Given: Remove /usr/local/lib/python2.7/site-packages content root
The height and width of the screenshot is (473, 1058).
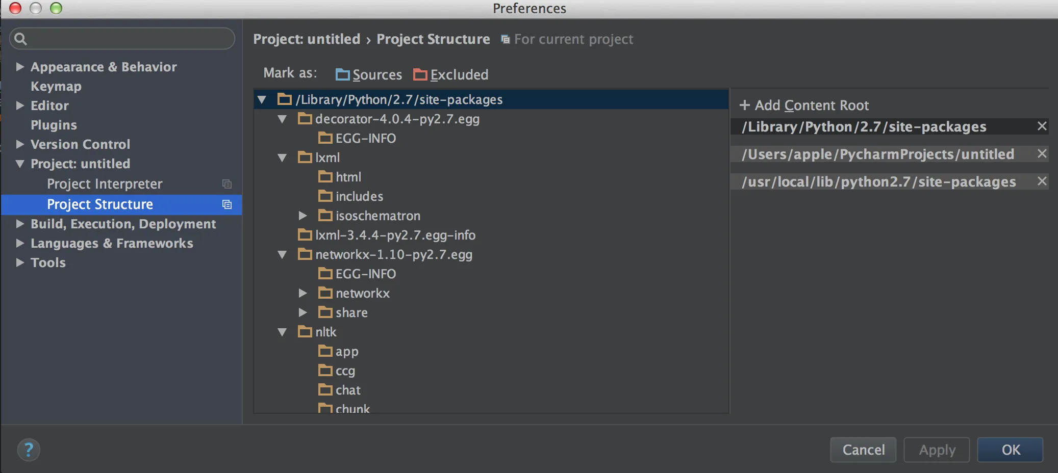Looking at the screenshot, I should 1042,181.
